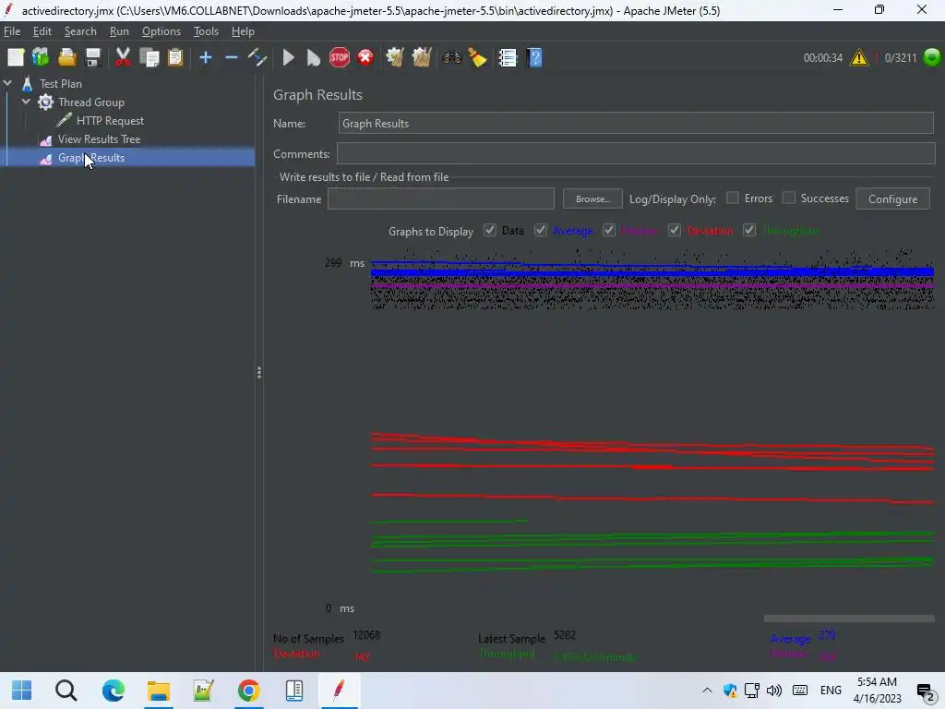Click the Reset Search brush icon

pyautogui.click(x=477, y=58)
